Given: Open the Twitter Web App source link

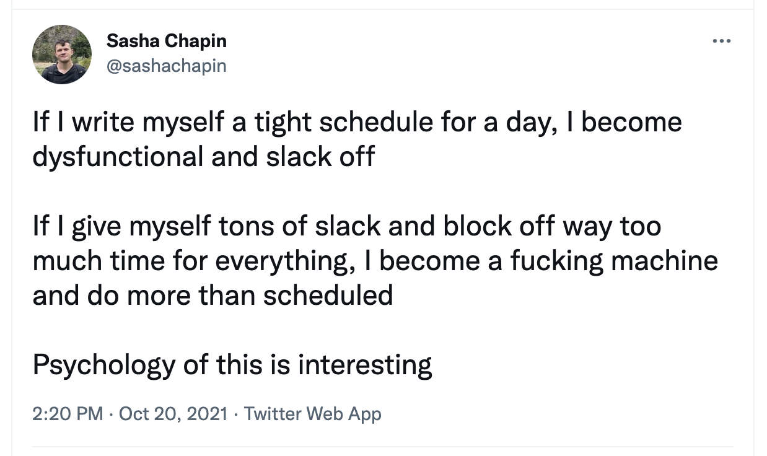Looking at the screenshot, I should coord(313,413).
